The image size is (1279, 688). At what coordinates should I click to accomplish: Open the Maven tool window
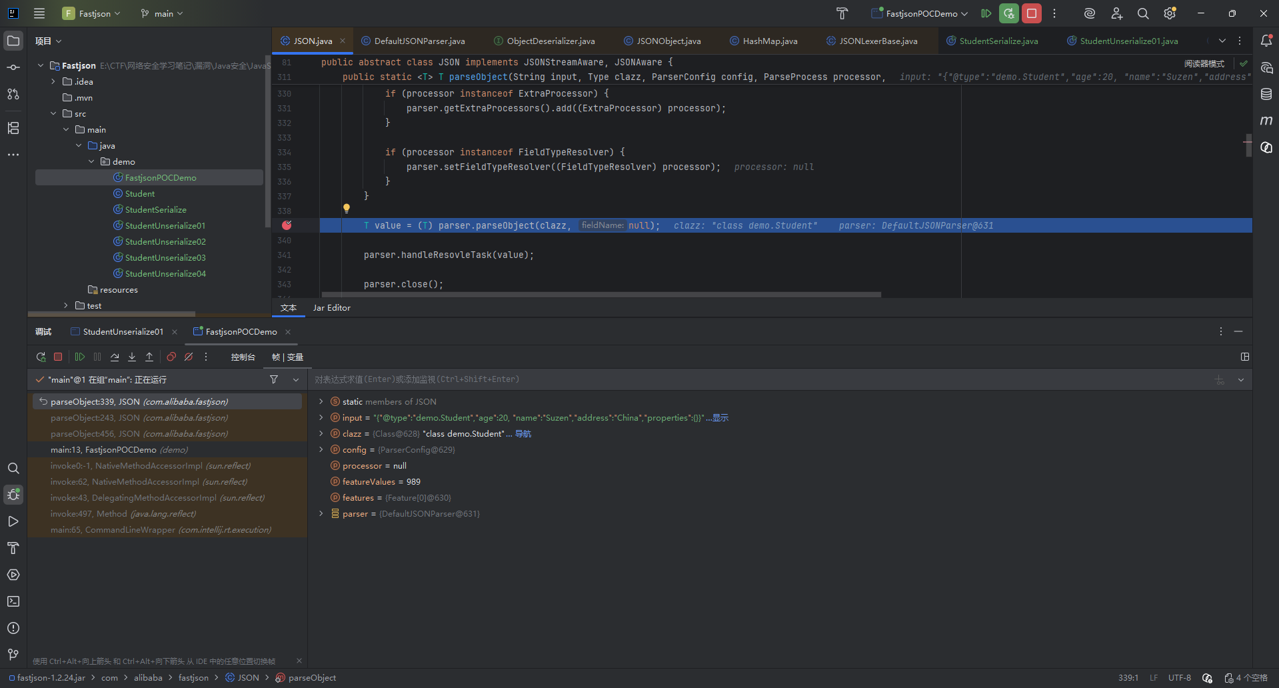pos(1266,121)
